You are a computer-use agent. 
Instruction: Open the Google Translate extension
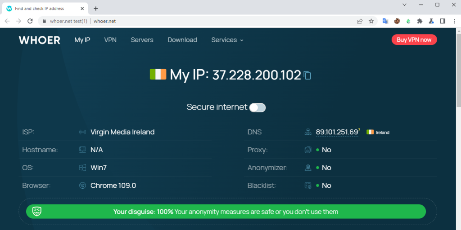point(385,21)
